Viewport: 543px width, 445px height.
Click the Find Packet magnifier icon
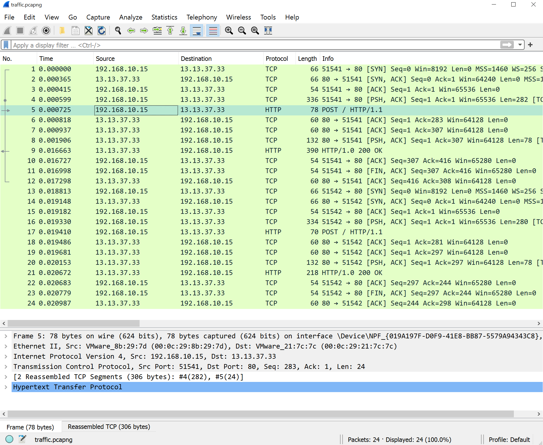(x=118, y=31)
